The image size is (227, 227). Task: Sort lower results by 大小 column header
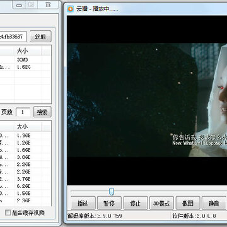(x=28, y=127)
